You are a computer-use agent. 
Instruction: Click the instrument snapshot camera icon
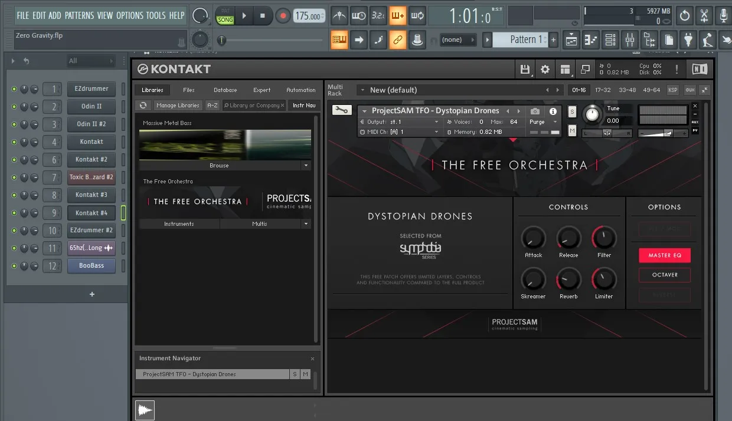535,111
